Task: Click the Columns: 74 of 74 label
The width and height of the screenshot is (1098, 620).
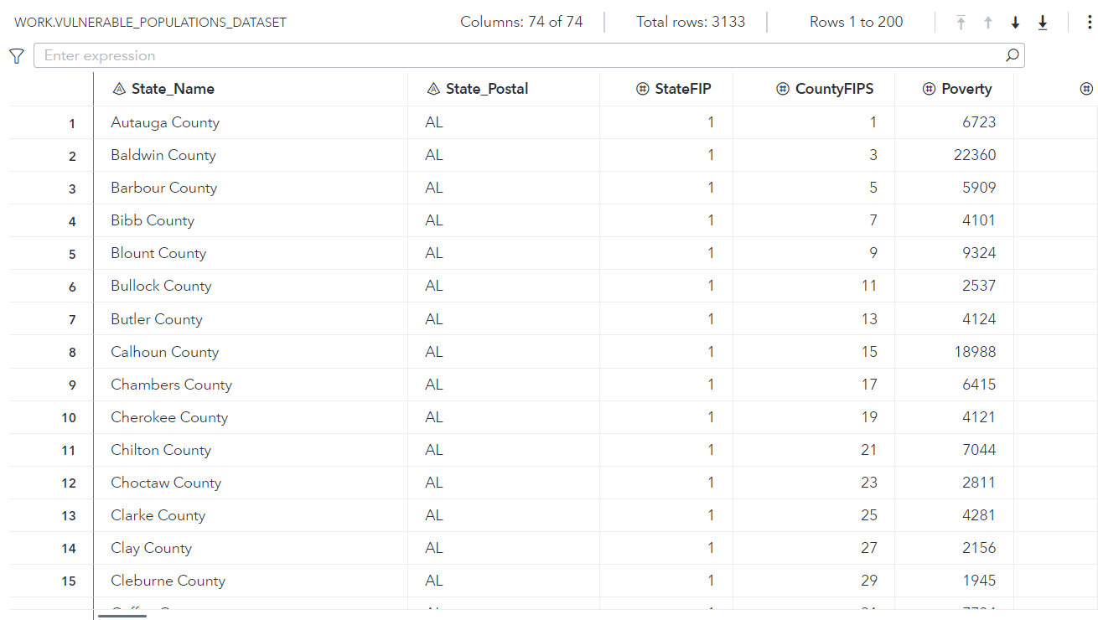Action: pos(521,22)
